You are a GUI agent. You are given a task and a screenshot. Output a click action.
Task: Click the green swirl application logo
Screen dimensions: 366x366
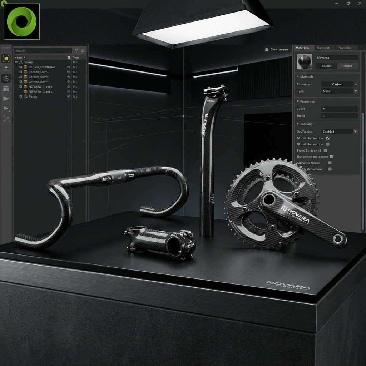coord(21,21)
